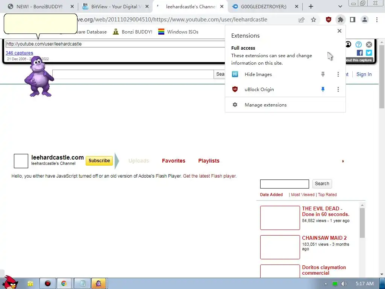Viewport: 385px width, 289px height.
Task: Open the Extensions puzzle icon in toolbar
Action: (340, 20)
